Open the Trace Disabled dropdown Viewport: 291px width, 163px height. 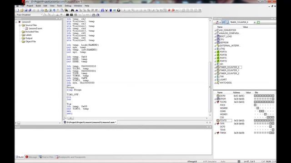41,15
